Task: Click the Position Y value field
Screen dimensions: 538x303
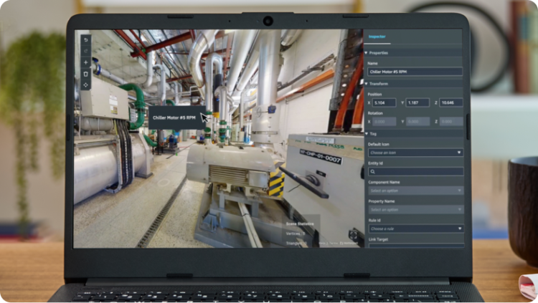Action: coord(417,102)
